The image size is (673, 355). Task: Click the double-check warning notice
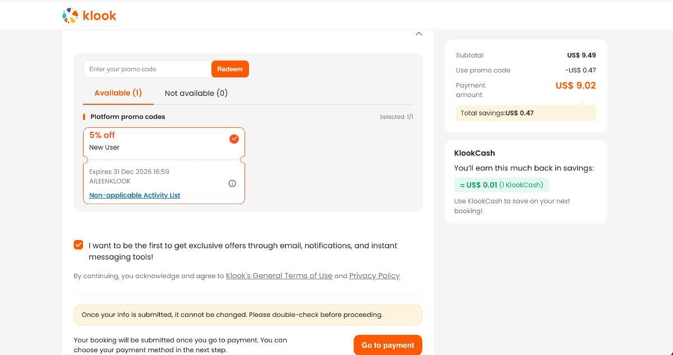coord(247,315)
